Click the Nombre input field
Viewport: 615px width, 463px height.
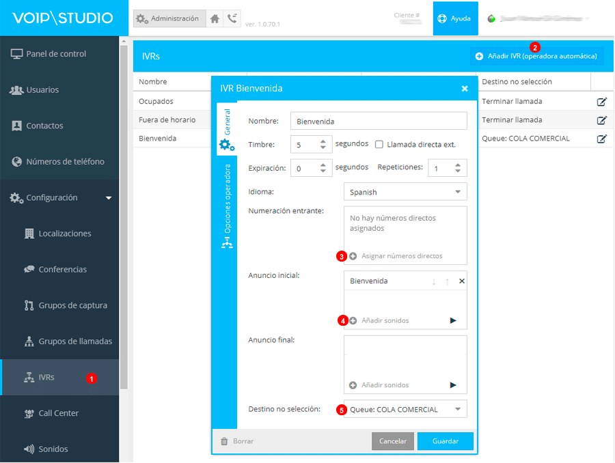pos(378,121)
